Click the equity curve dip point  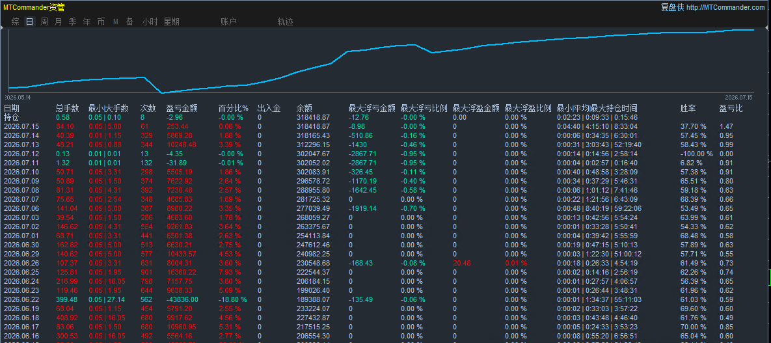tap(162, 92)
